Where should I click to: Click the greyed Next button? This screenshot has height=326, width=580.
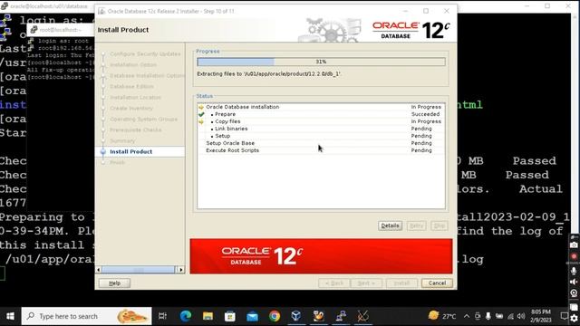pos(366,283)
